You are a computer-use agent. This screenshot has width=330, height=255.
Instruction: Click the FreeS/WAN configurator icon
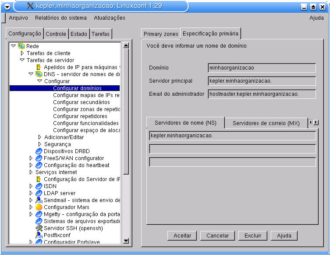pos(39,158)
